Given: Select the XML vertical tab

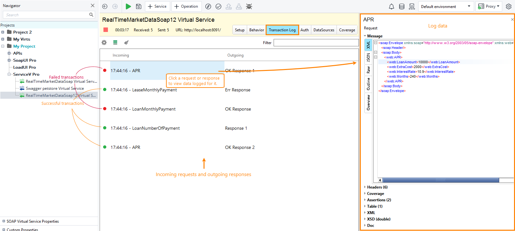Looking at the screenshot, I should click(x=368, y=45).
